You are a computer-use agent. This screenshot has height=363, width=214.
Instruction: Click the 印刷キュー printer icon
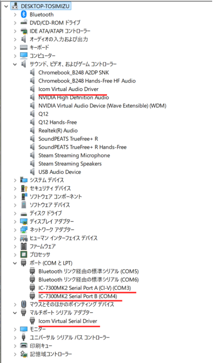(24, 346)
